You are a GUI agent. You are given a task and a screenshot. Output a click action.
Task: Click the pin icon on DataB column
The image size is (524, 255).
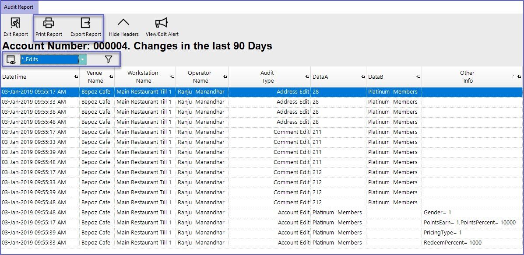[418, 77]
